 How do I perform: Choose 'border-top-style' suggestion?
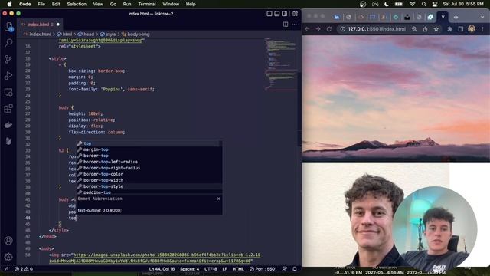coord(149,186)
